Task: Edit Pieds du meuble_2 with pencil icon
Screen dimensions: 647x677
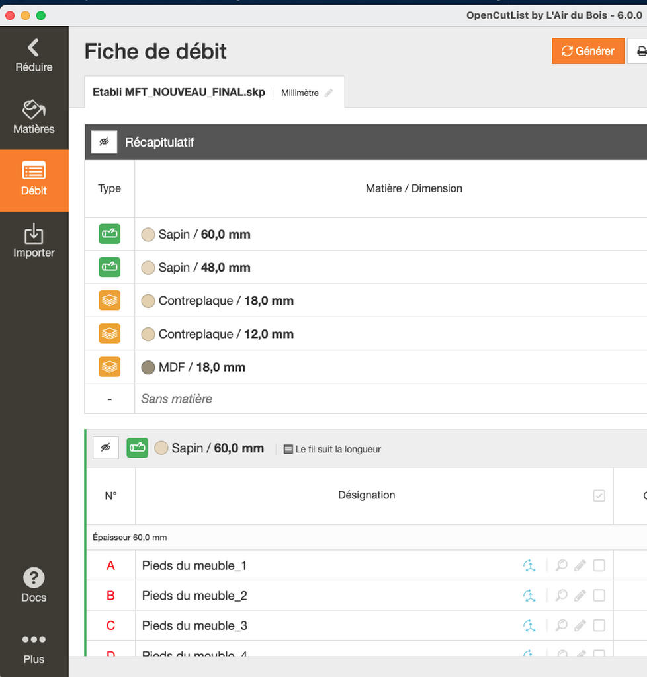Action: [x=580, y=596]
